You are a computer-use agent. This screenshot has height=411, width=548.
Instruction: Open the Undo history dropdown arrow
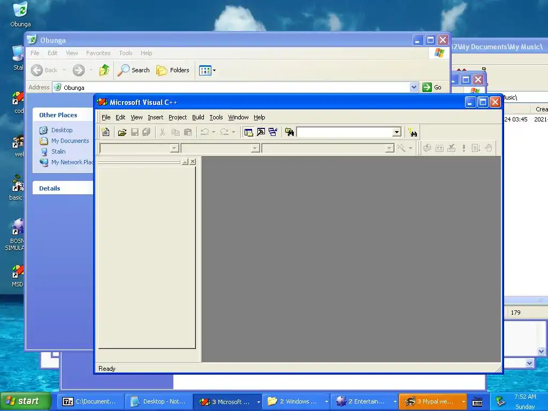tap(214, 132)
